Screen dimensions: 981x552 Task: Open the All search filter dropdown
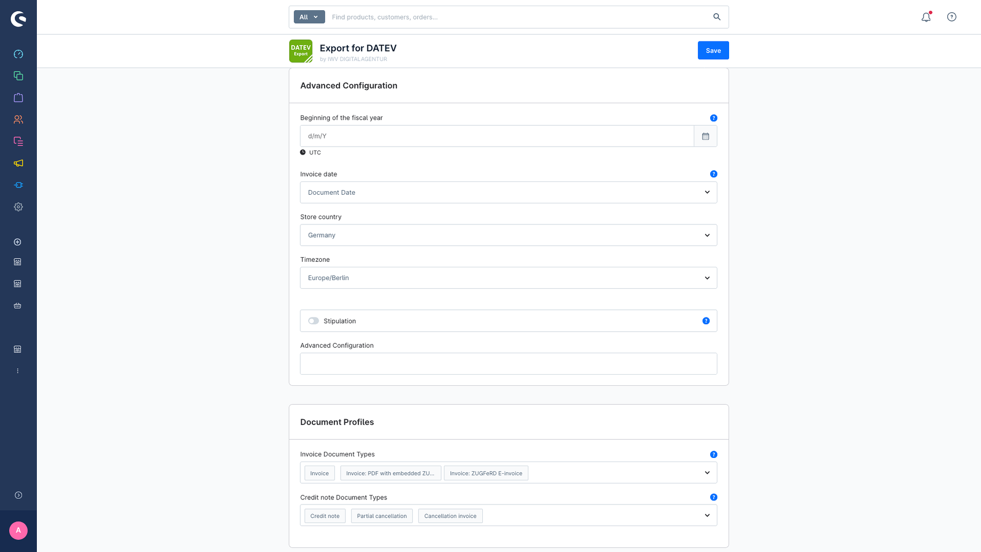pos(309,17)
